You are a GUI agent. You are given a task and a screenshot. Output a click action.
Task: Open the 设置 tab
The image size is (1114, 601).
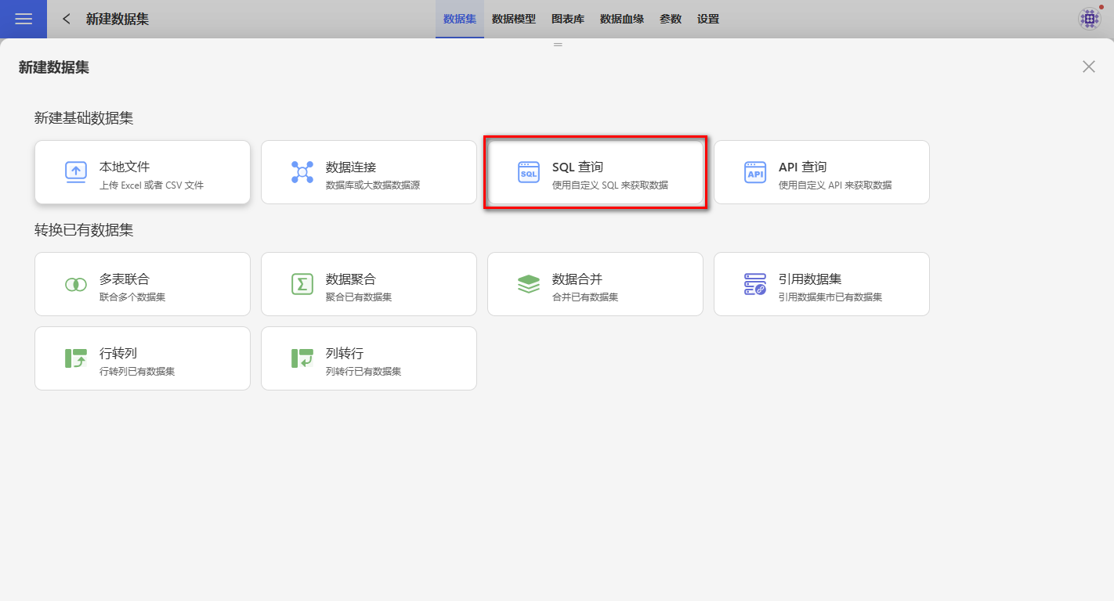pos(708,19)
